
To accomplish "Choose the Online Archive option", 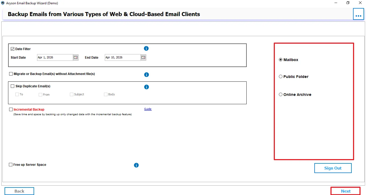I will click(281, 95).
